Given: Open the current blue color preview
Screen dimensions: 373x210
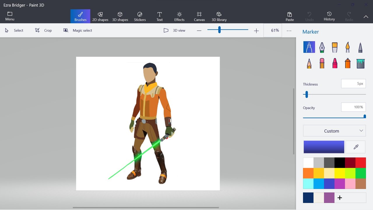Looking at the screenshot, I should (324, 147).
